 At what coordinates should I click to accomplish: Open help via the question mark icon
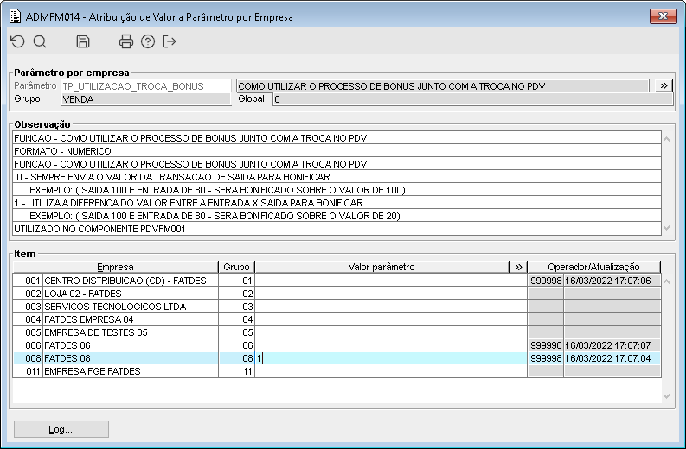pyautogui.click(x=148, y=42)
